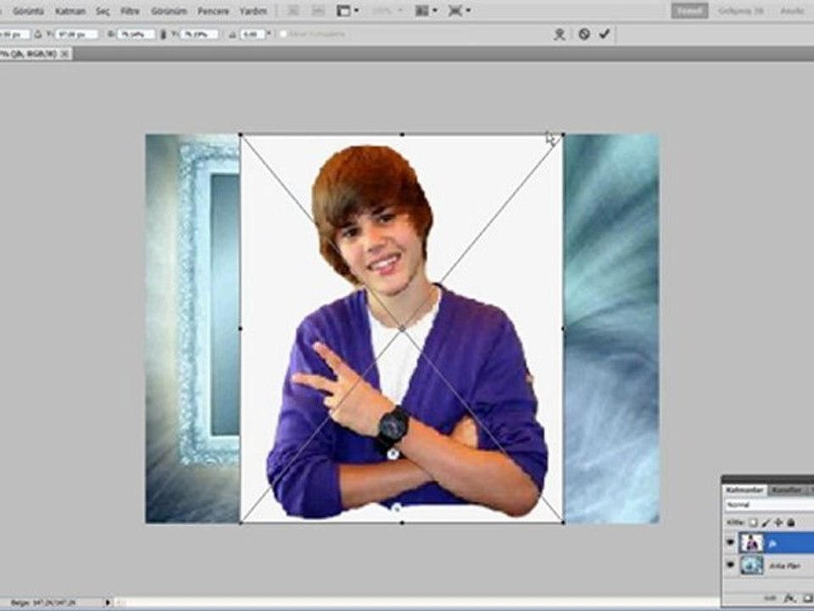Switch to warp mode icon
Image resolution: width=814 pixels, height=611 pixels.
(x=559, y=34)
